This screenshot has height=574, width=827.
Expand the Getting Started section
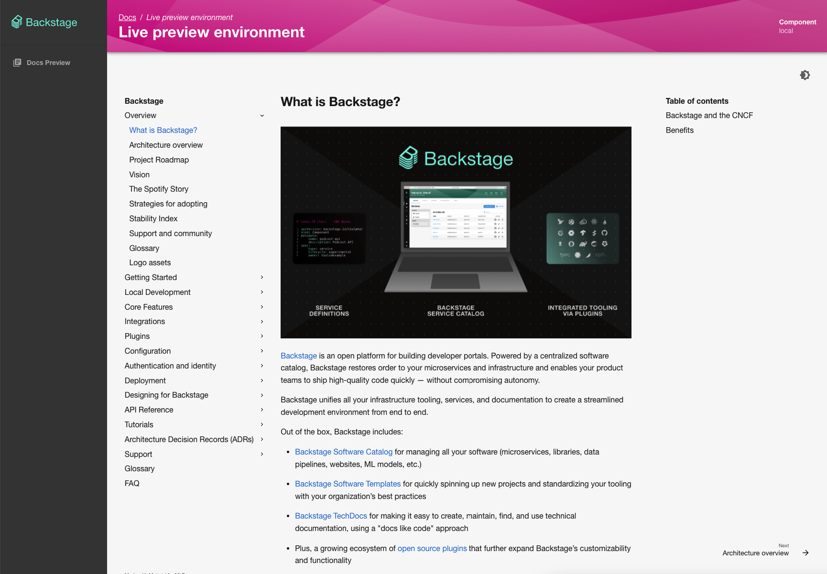(262, 278)
